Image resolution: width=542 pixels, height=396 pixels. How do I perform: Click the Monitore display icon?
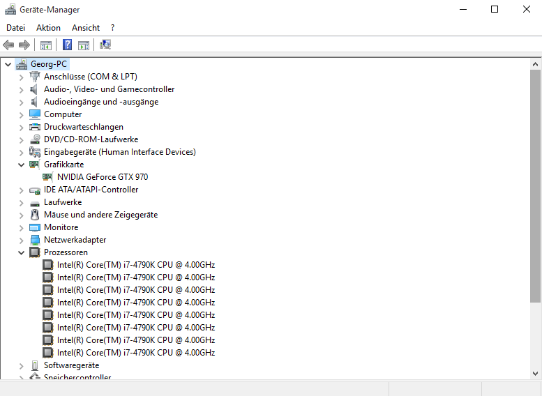pyautogui.click(x=35, y=227)
